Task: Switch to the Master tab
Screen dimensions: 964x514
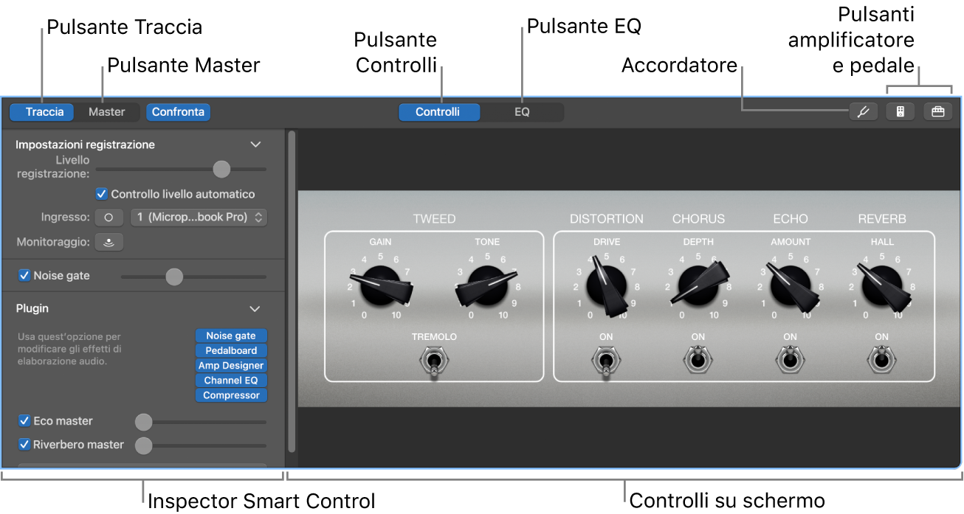Action: pos(106,112)
